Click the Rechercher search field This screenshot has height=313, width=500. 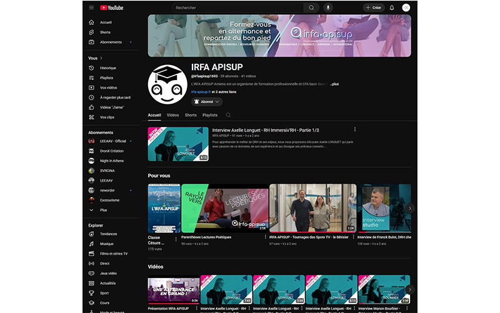point(237,8)
